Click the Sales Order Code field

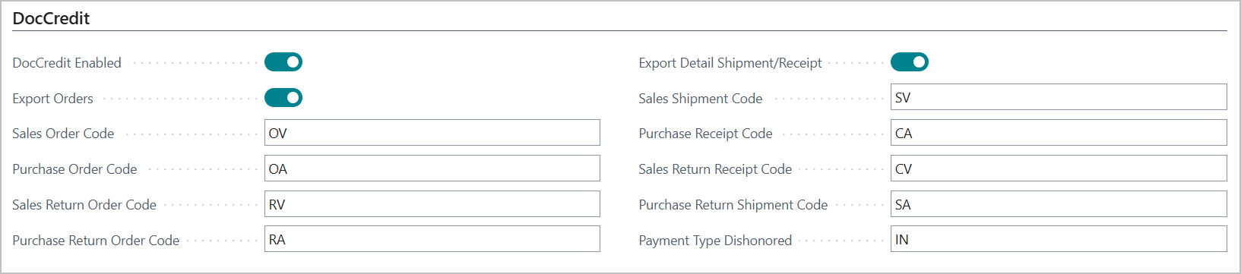pos(432,133)
